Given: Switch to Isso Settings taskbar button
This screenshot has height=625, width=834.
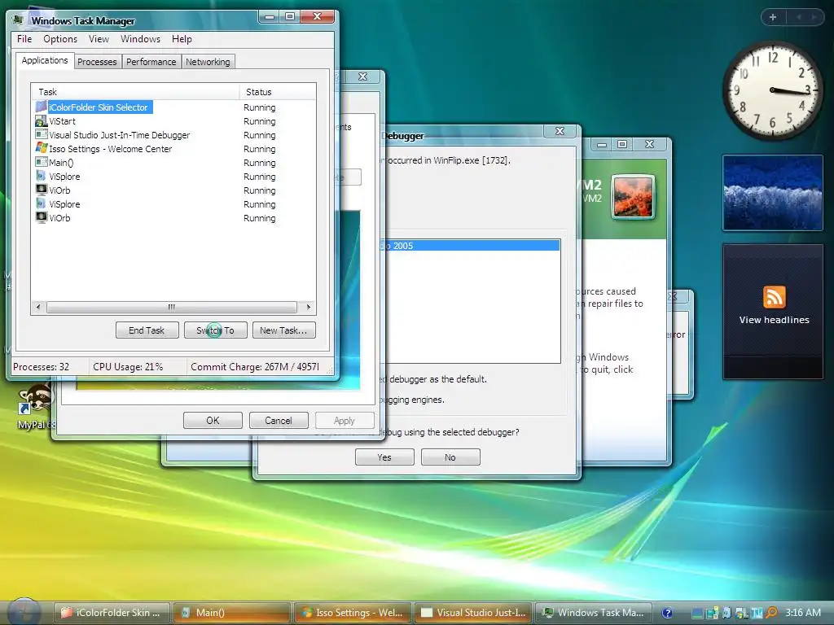Looking at the screenshot, I should pos(353,613).
